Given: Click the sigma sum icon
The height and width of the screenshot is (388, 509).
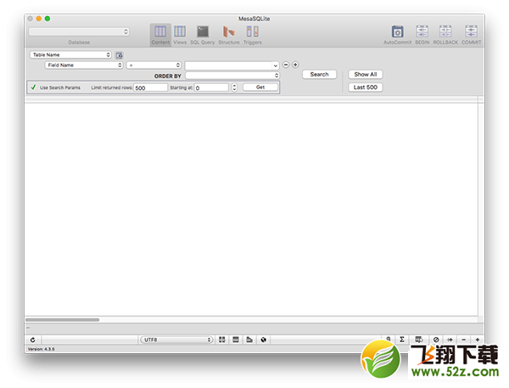Looking at the screenshot, I should point(402,340).
